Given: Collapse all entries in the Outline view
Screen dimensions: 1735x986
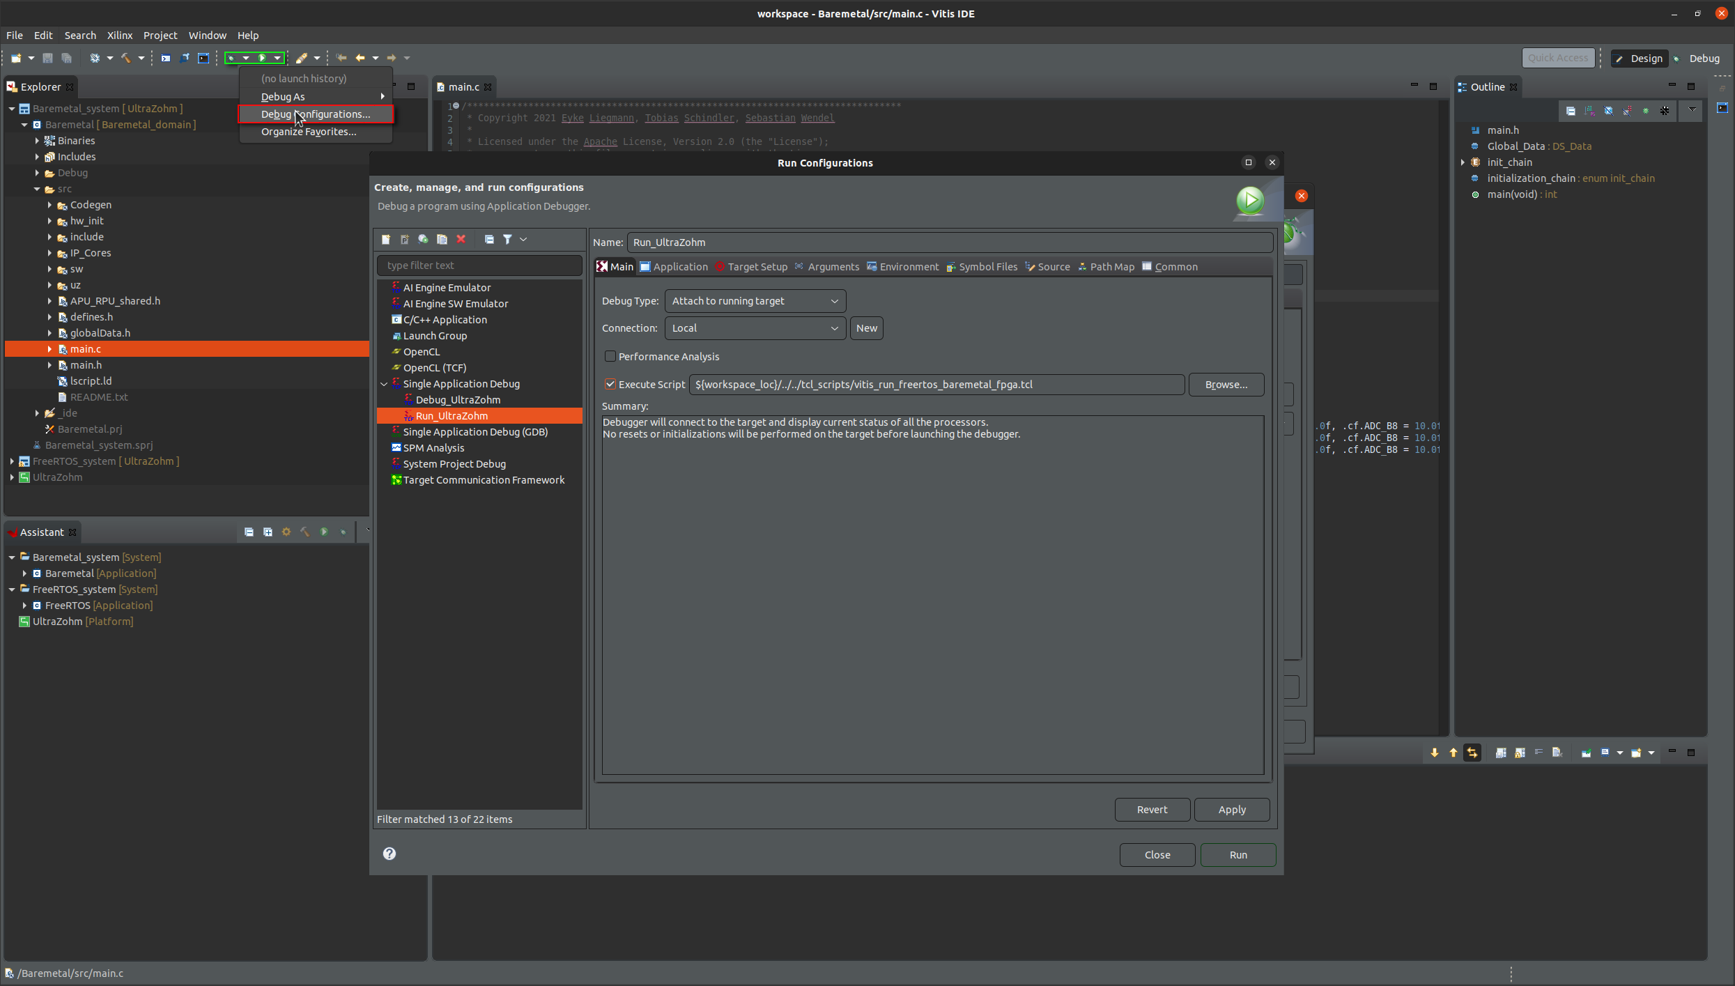Looking at the screenshot, I should coord(1571,111).
